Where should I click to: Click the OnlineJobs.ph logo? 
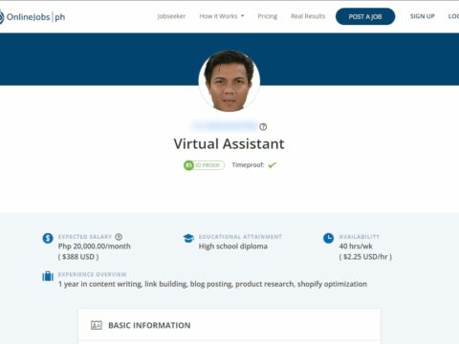coord(33,16)
